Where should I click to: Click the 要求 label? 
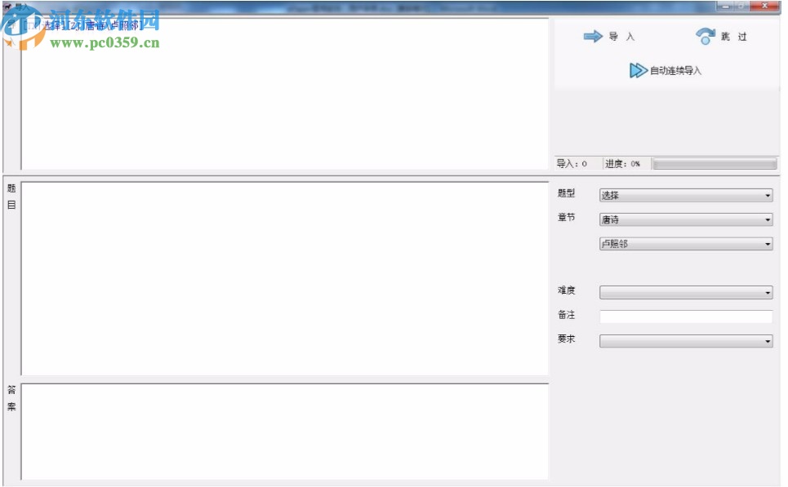[x=566, y=339]
